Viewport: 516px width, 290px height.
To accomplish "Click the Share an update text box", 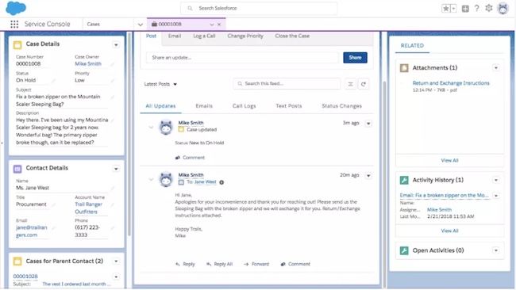I will pyautogui.click(x=242, y=58).
